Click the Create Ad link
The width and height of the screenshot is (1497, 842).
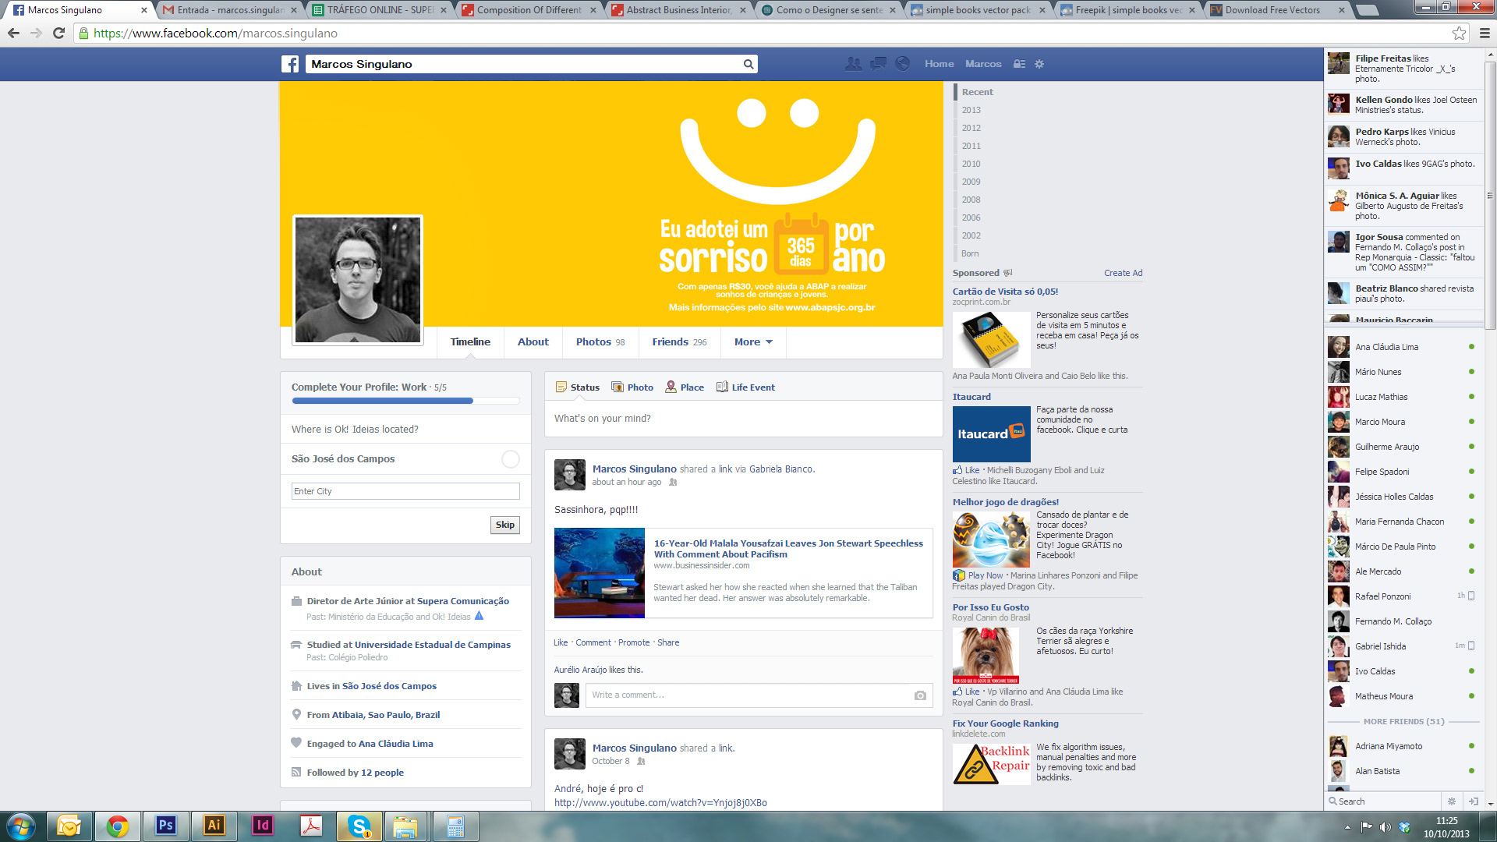pos(1123,273)
